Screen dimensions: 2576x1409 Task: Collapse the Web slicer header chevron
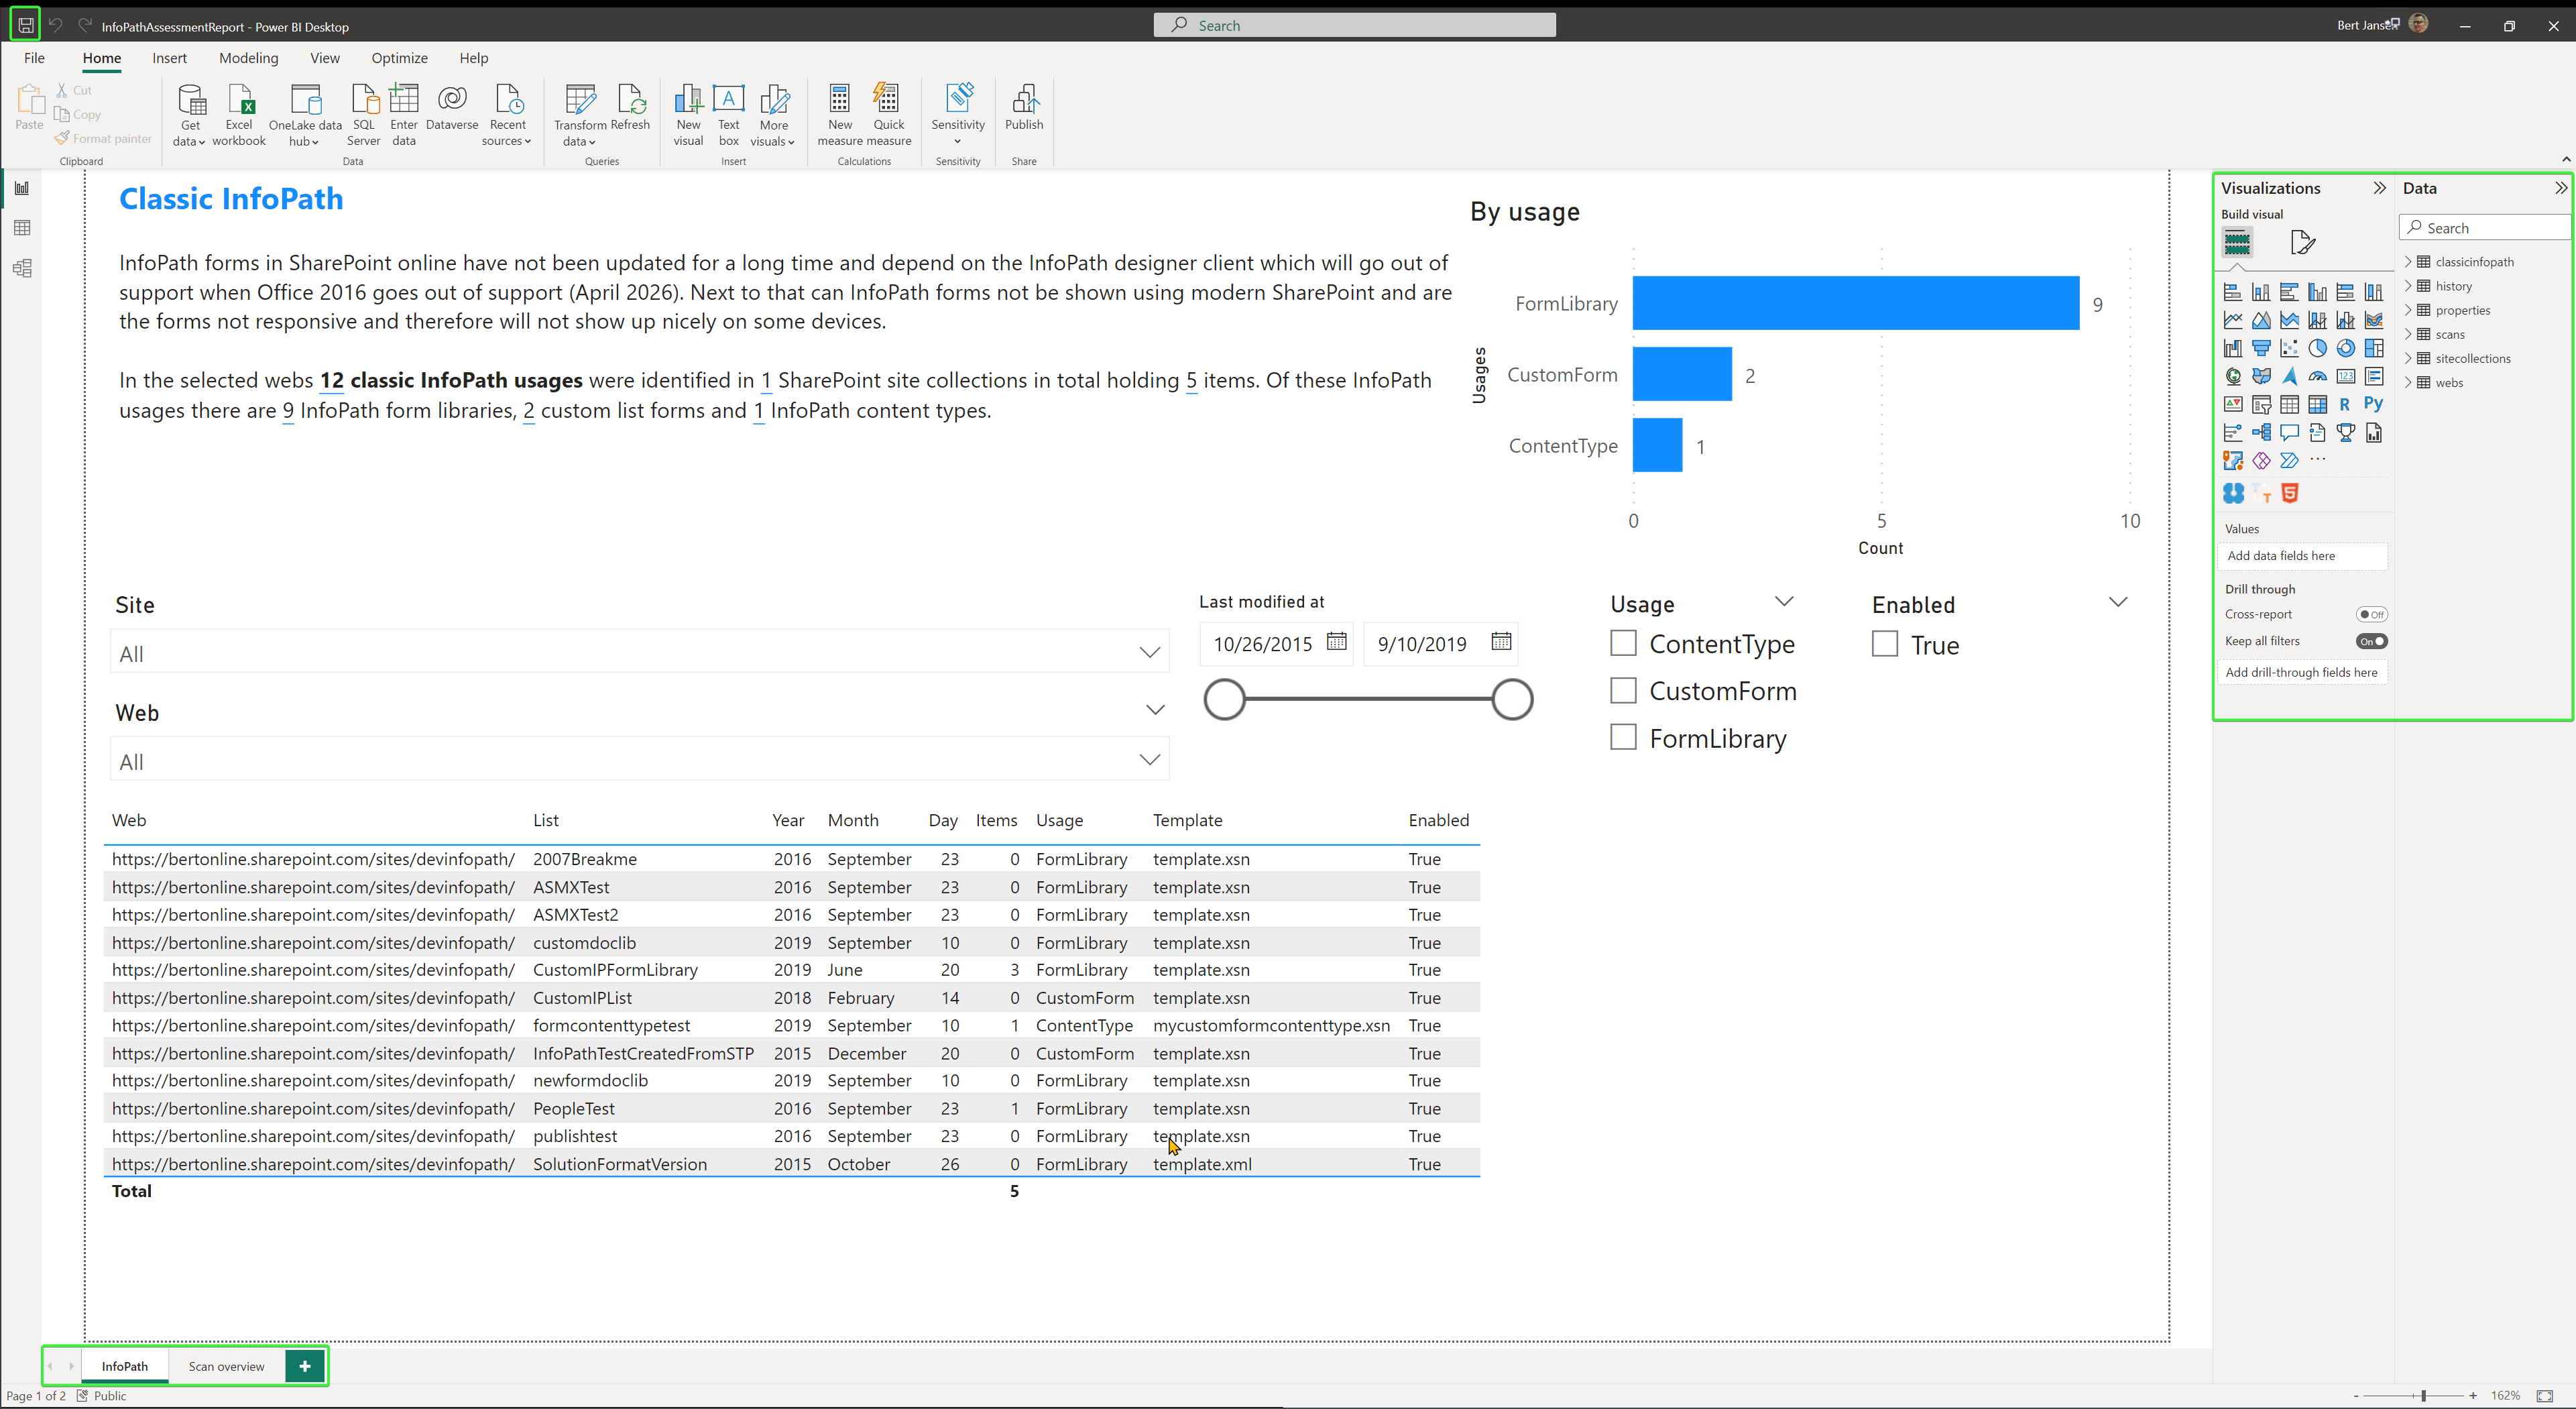[1155, 710]
